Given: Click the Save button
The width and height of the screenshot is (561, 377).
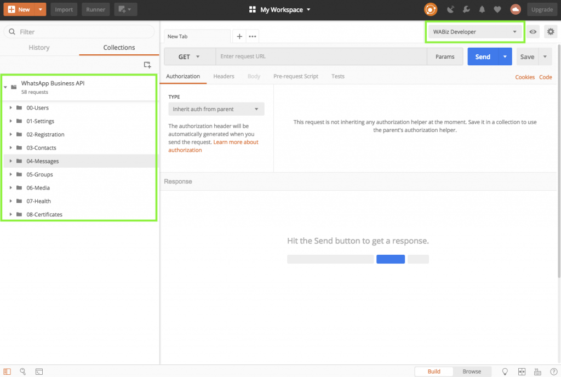Looking at the screenshot, I should tap(527, 56).
